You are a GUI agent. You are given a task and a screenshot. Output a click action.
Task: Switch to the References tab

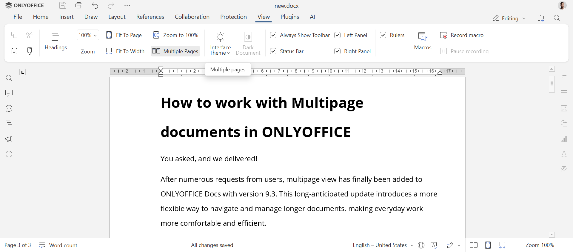150,17
